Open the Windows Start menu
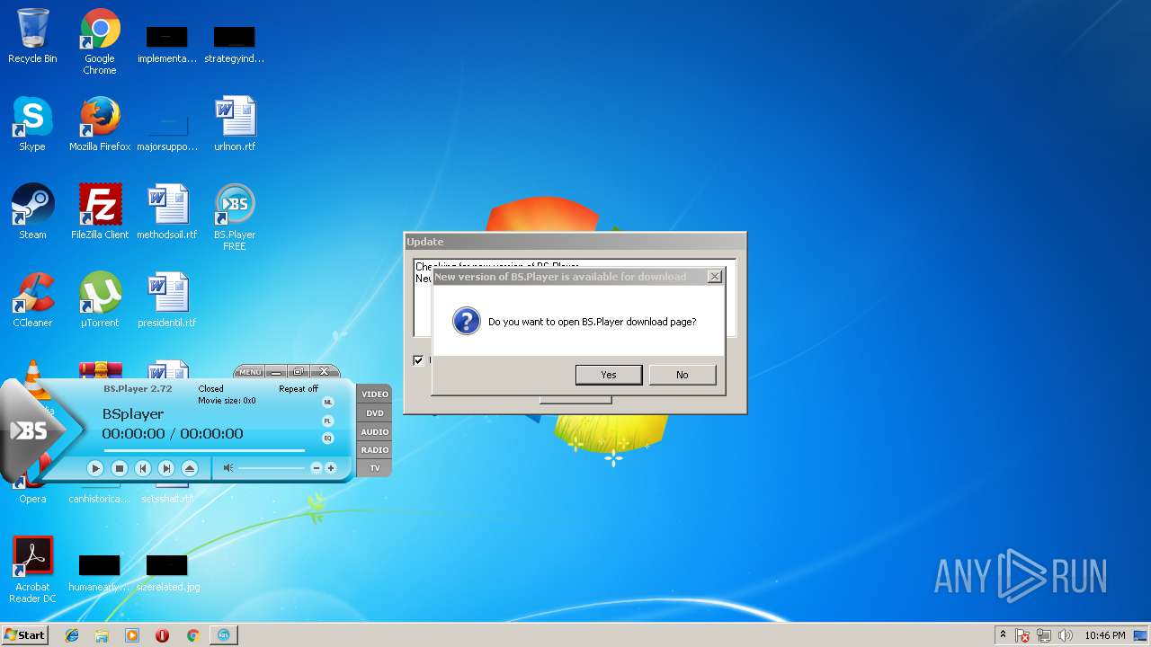Screen dimensions: 1151x647 pos(24,635)
